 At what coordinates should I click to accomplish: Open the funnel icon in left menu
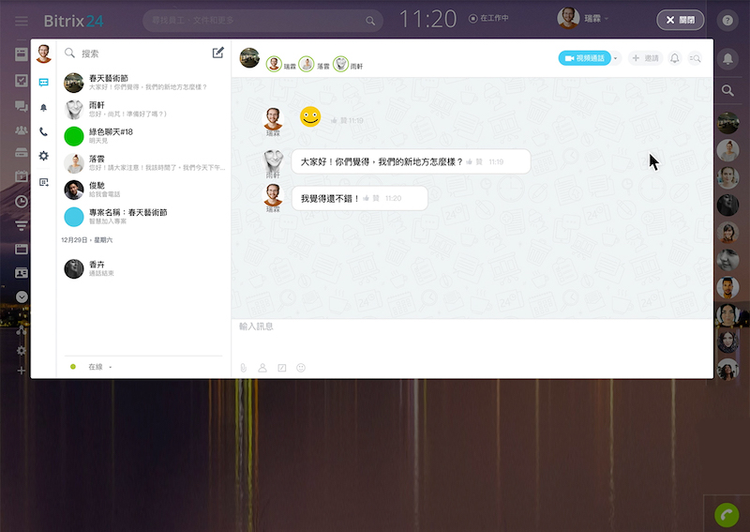[21, 225]
